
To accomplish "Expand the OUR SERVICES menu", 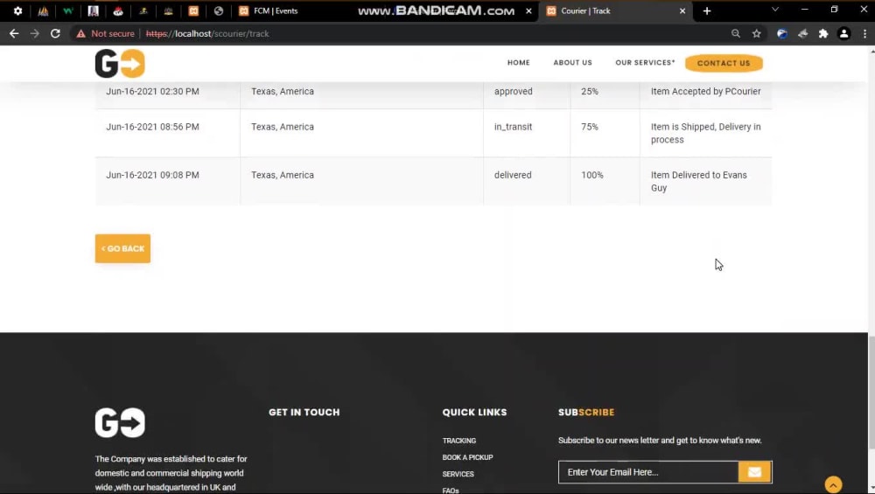I will coord(645,62).
